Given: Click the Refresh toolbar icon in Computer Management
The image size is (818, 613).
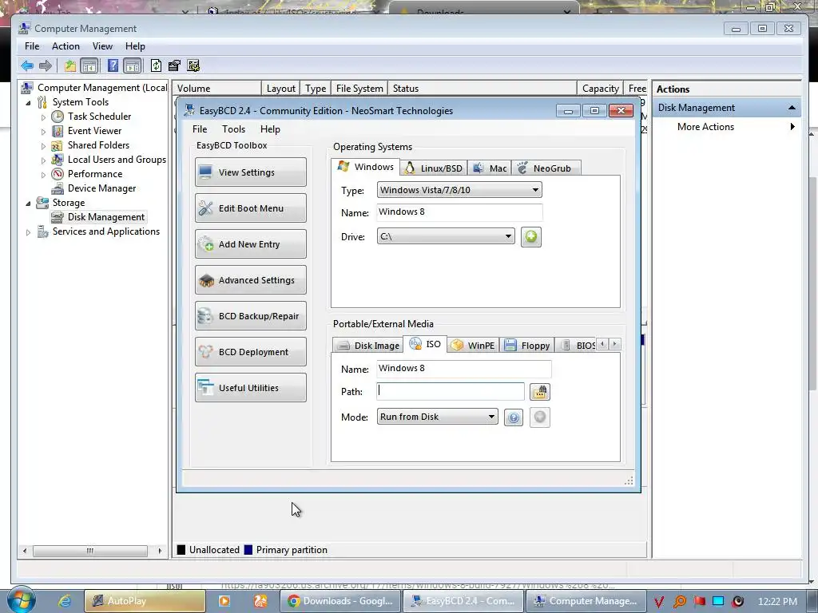Looking at the screenshot, I should click(x=156, y=65).
